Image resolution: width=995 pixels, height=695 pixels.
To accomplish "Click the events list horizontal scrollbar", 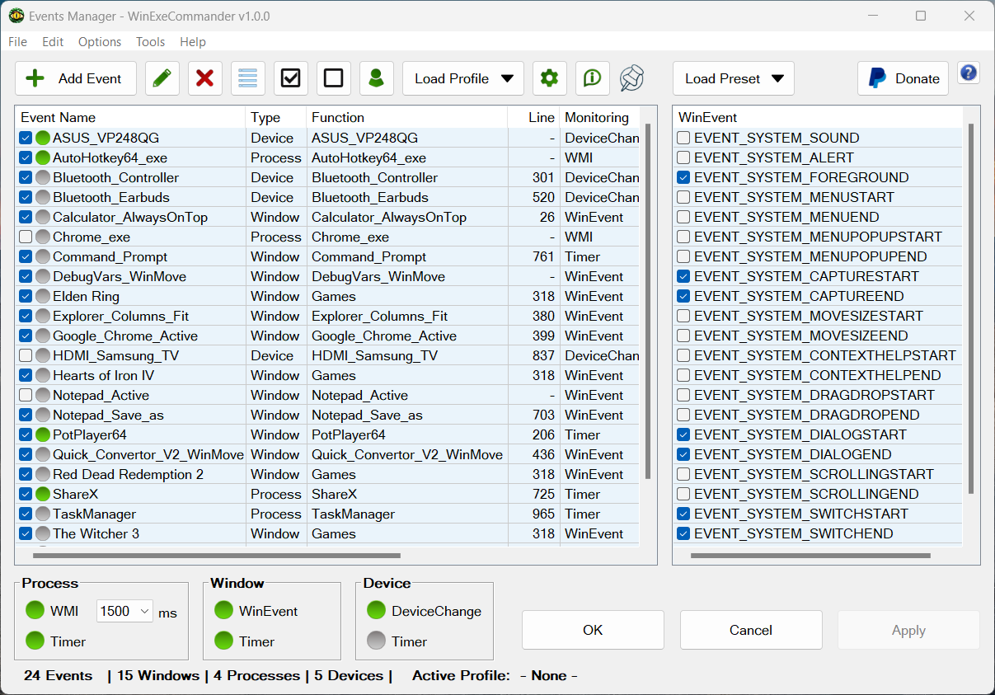I will pyautogui.click(x=218, y=556).
